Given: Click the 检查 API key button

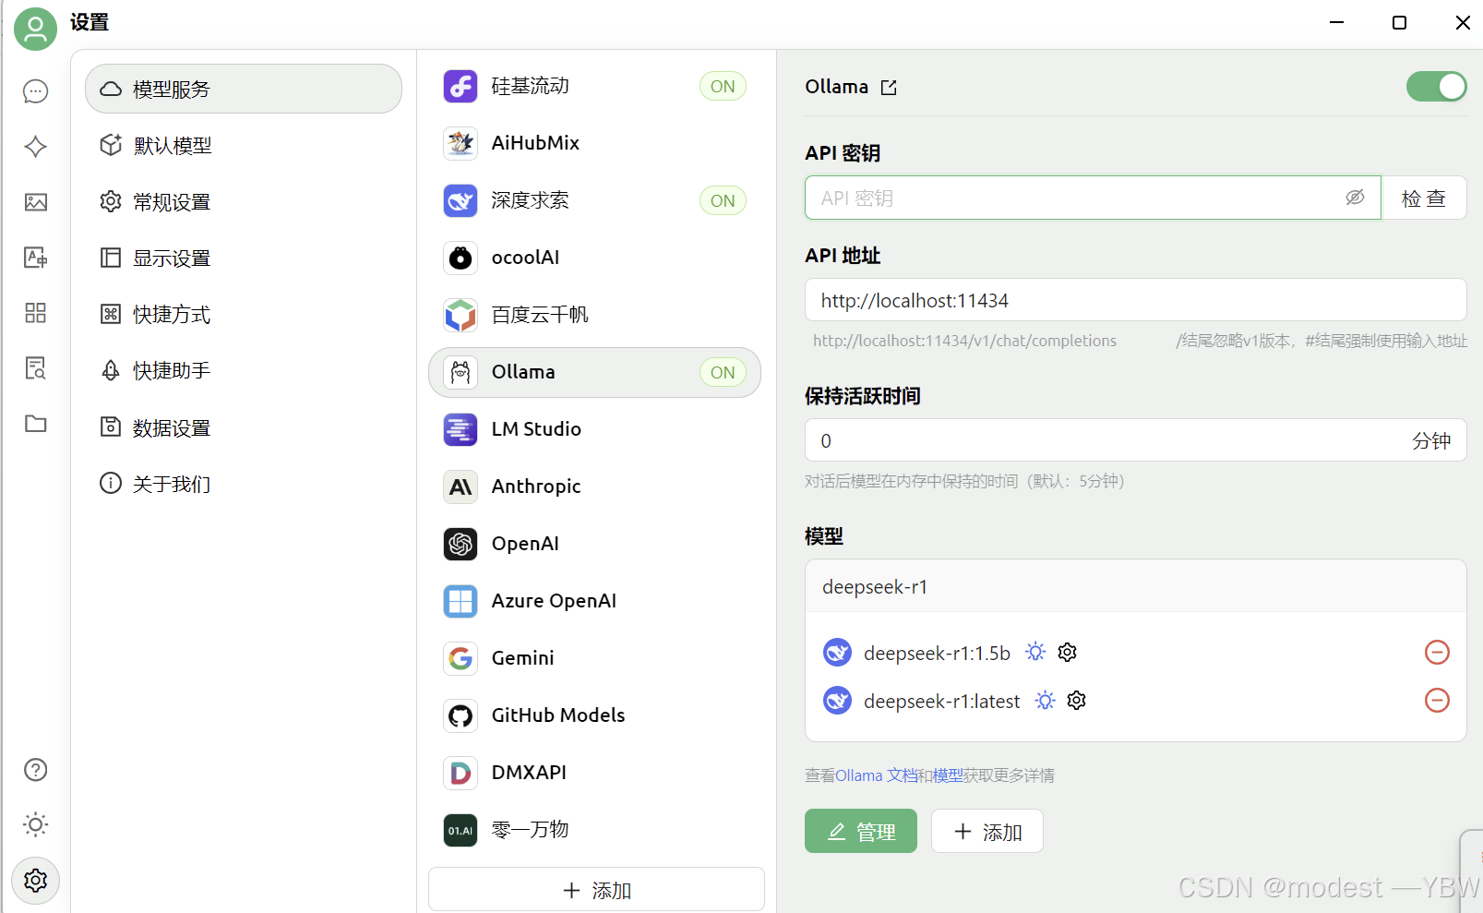Looking at the screenshot, I should coord(1423,198).
